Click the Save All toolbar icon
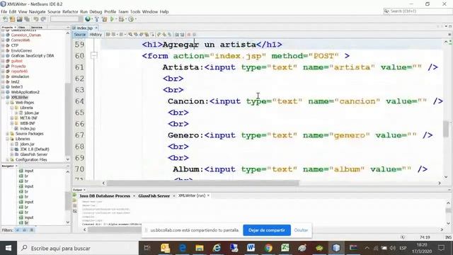The height and width of the screenshot is (255, 453). [x=27, y=19]
